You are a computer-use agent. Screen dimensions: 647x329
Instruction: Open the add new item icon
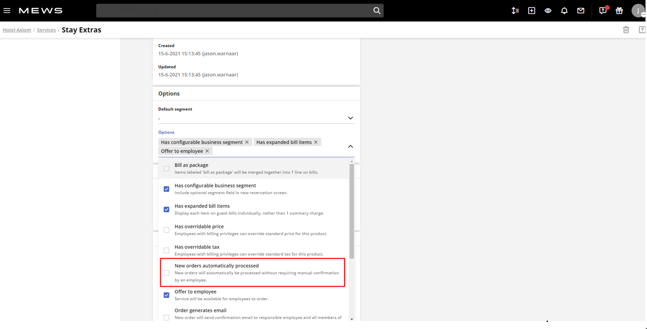[531, 10]
